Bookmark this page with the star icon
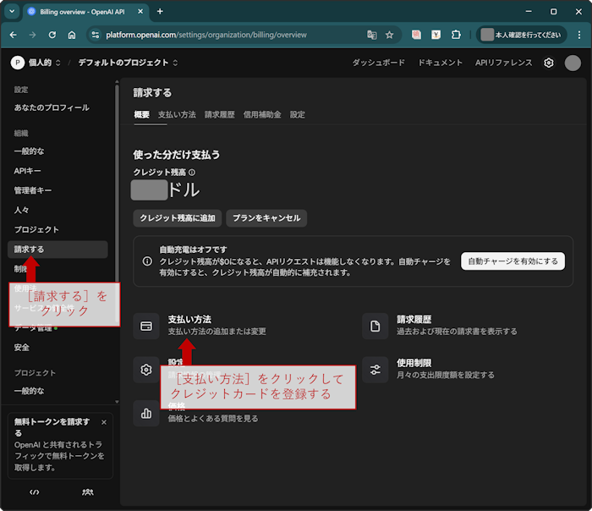This screenshot has height=511, width=592. [390, 35]
